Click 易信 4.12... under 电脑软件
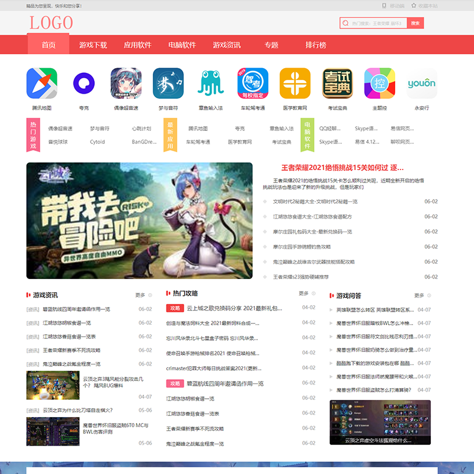 [367, 142]
